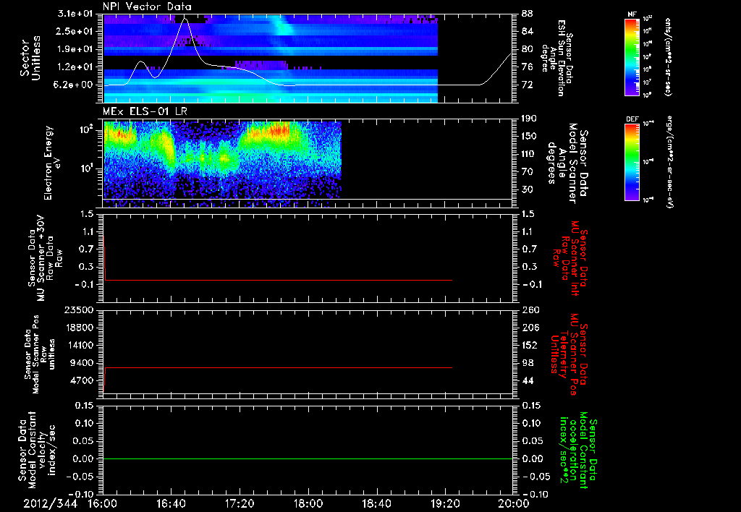Click the 'ergs/(cm**2-sr-sec-eV)' color bar unit label

pos(669,162)
